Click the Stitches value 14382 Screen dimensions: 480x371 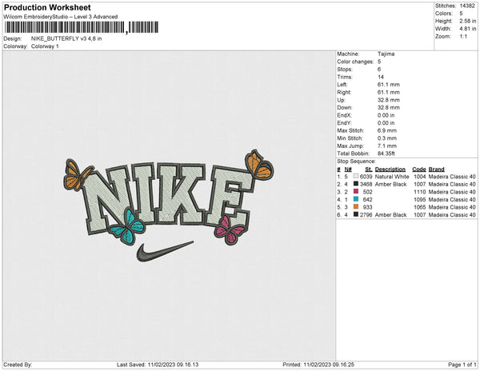(467, 6)
